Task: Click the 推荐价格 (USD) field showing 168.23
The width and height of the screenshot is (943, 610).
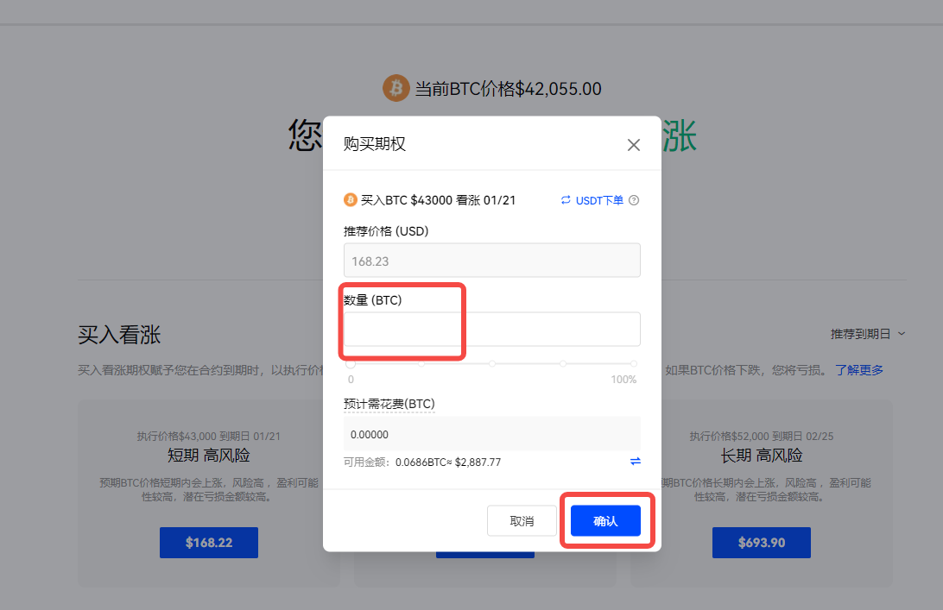Action: pos(492,261)
